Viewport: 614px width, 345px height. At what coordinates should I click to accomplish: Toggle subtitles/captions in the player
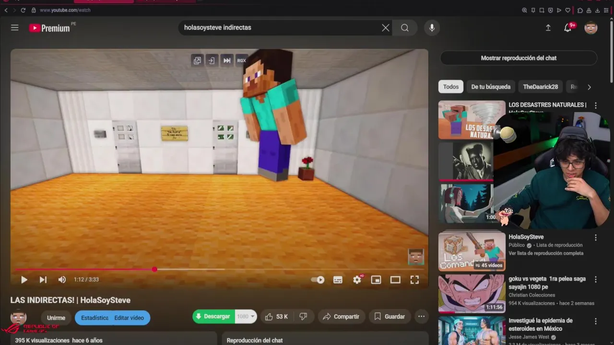(x=338, y=280)
